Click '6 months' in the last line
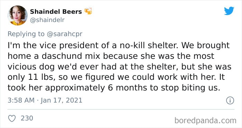 click(133, 88)
